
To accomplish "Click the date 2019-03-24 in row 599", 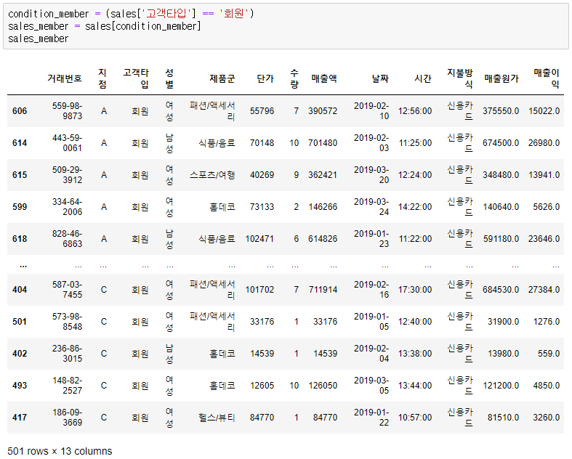I will [x=371, y=207].
